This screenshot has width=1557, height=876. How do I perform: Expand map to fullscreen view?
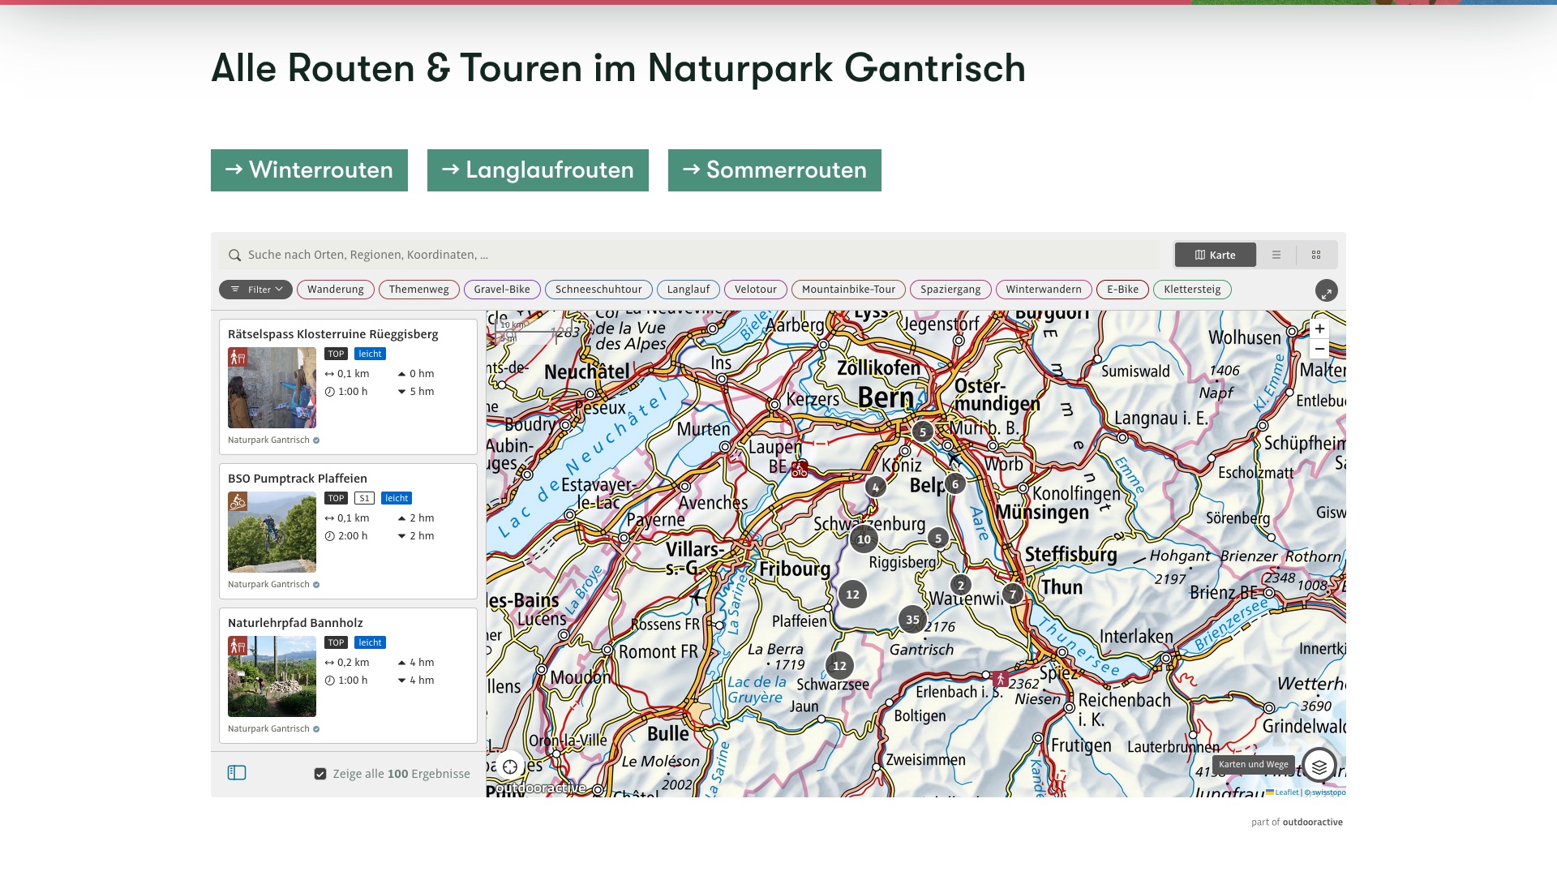click(1326, 291)
